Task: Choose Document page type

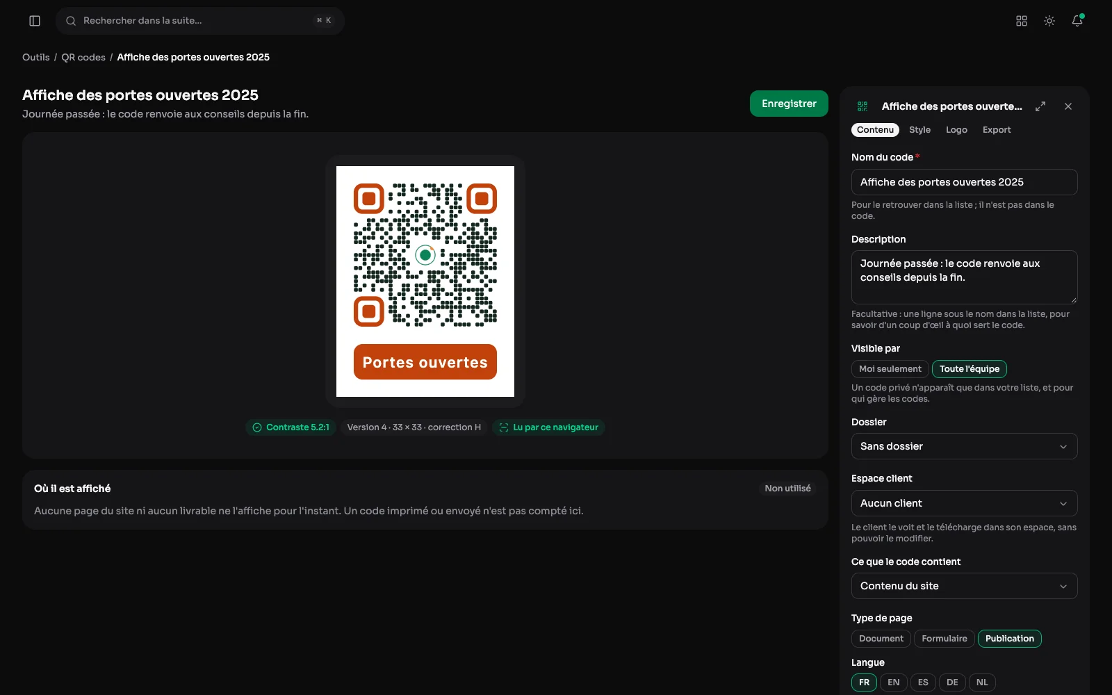Action: tap(881, 639)
